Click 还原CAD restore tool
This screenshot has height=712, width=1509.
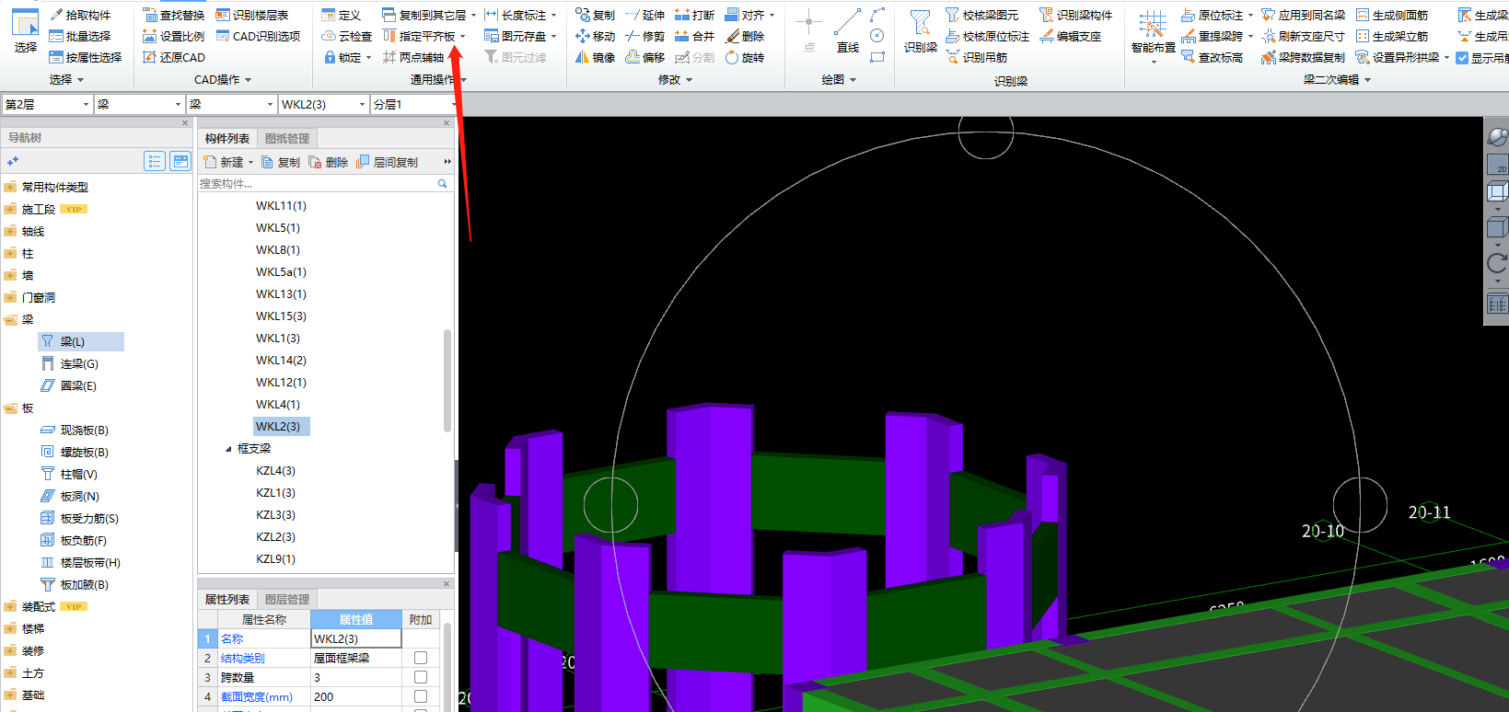coord(173,57)
